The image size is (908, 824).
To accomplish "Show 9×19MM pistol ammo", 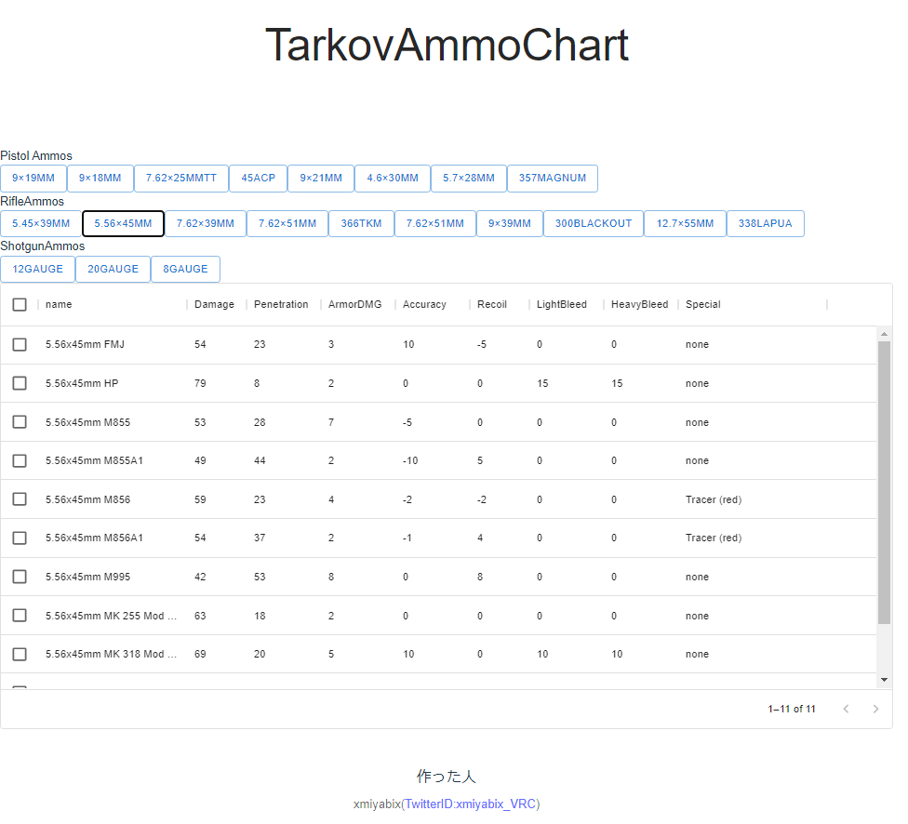I will click(x=33, y=179).
